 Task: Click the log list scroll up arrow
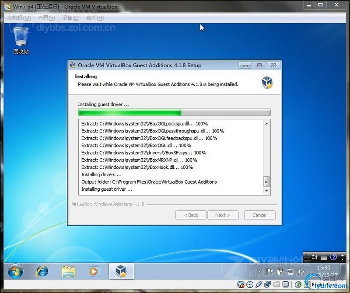click(x=266, y=123)
